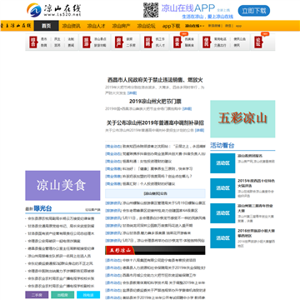
Task: Open the 活动看台 section heading
Action: (222, 145)
